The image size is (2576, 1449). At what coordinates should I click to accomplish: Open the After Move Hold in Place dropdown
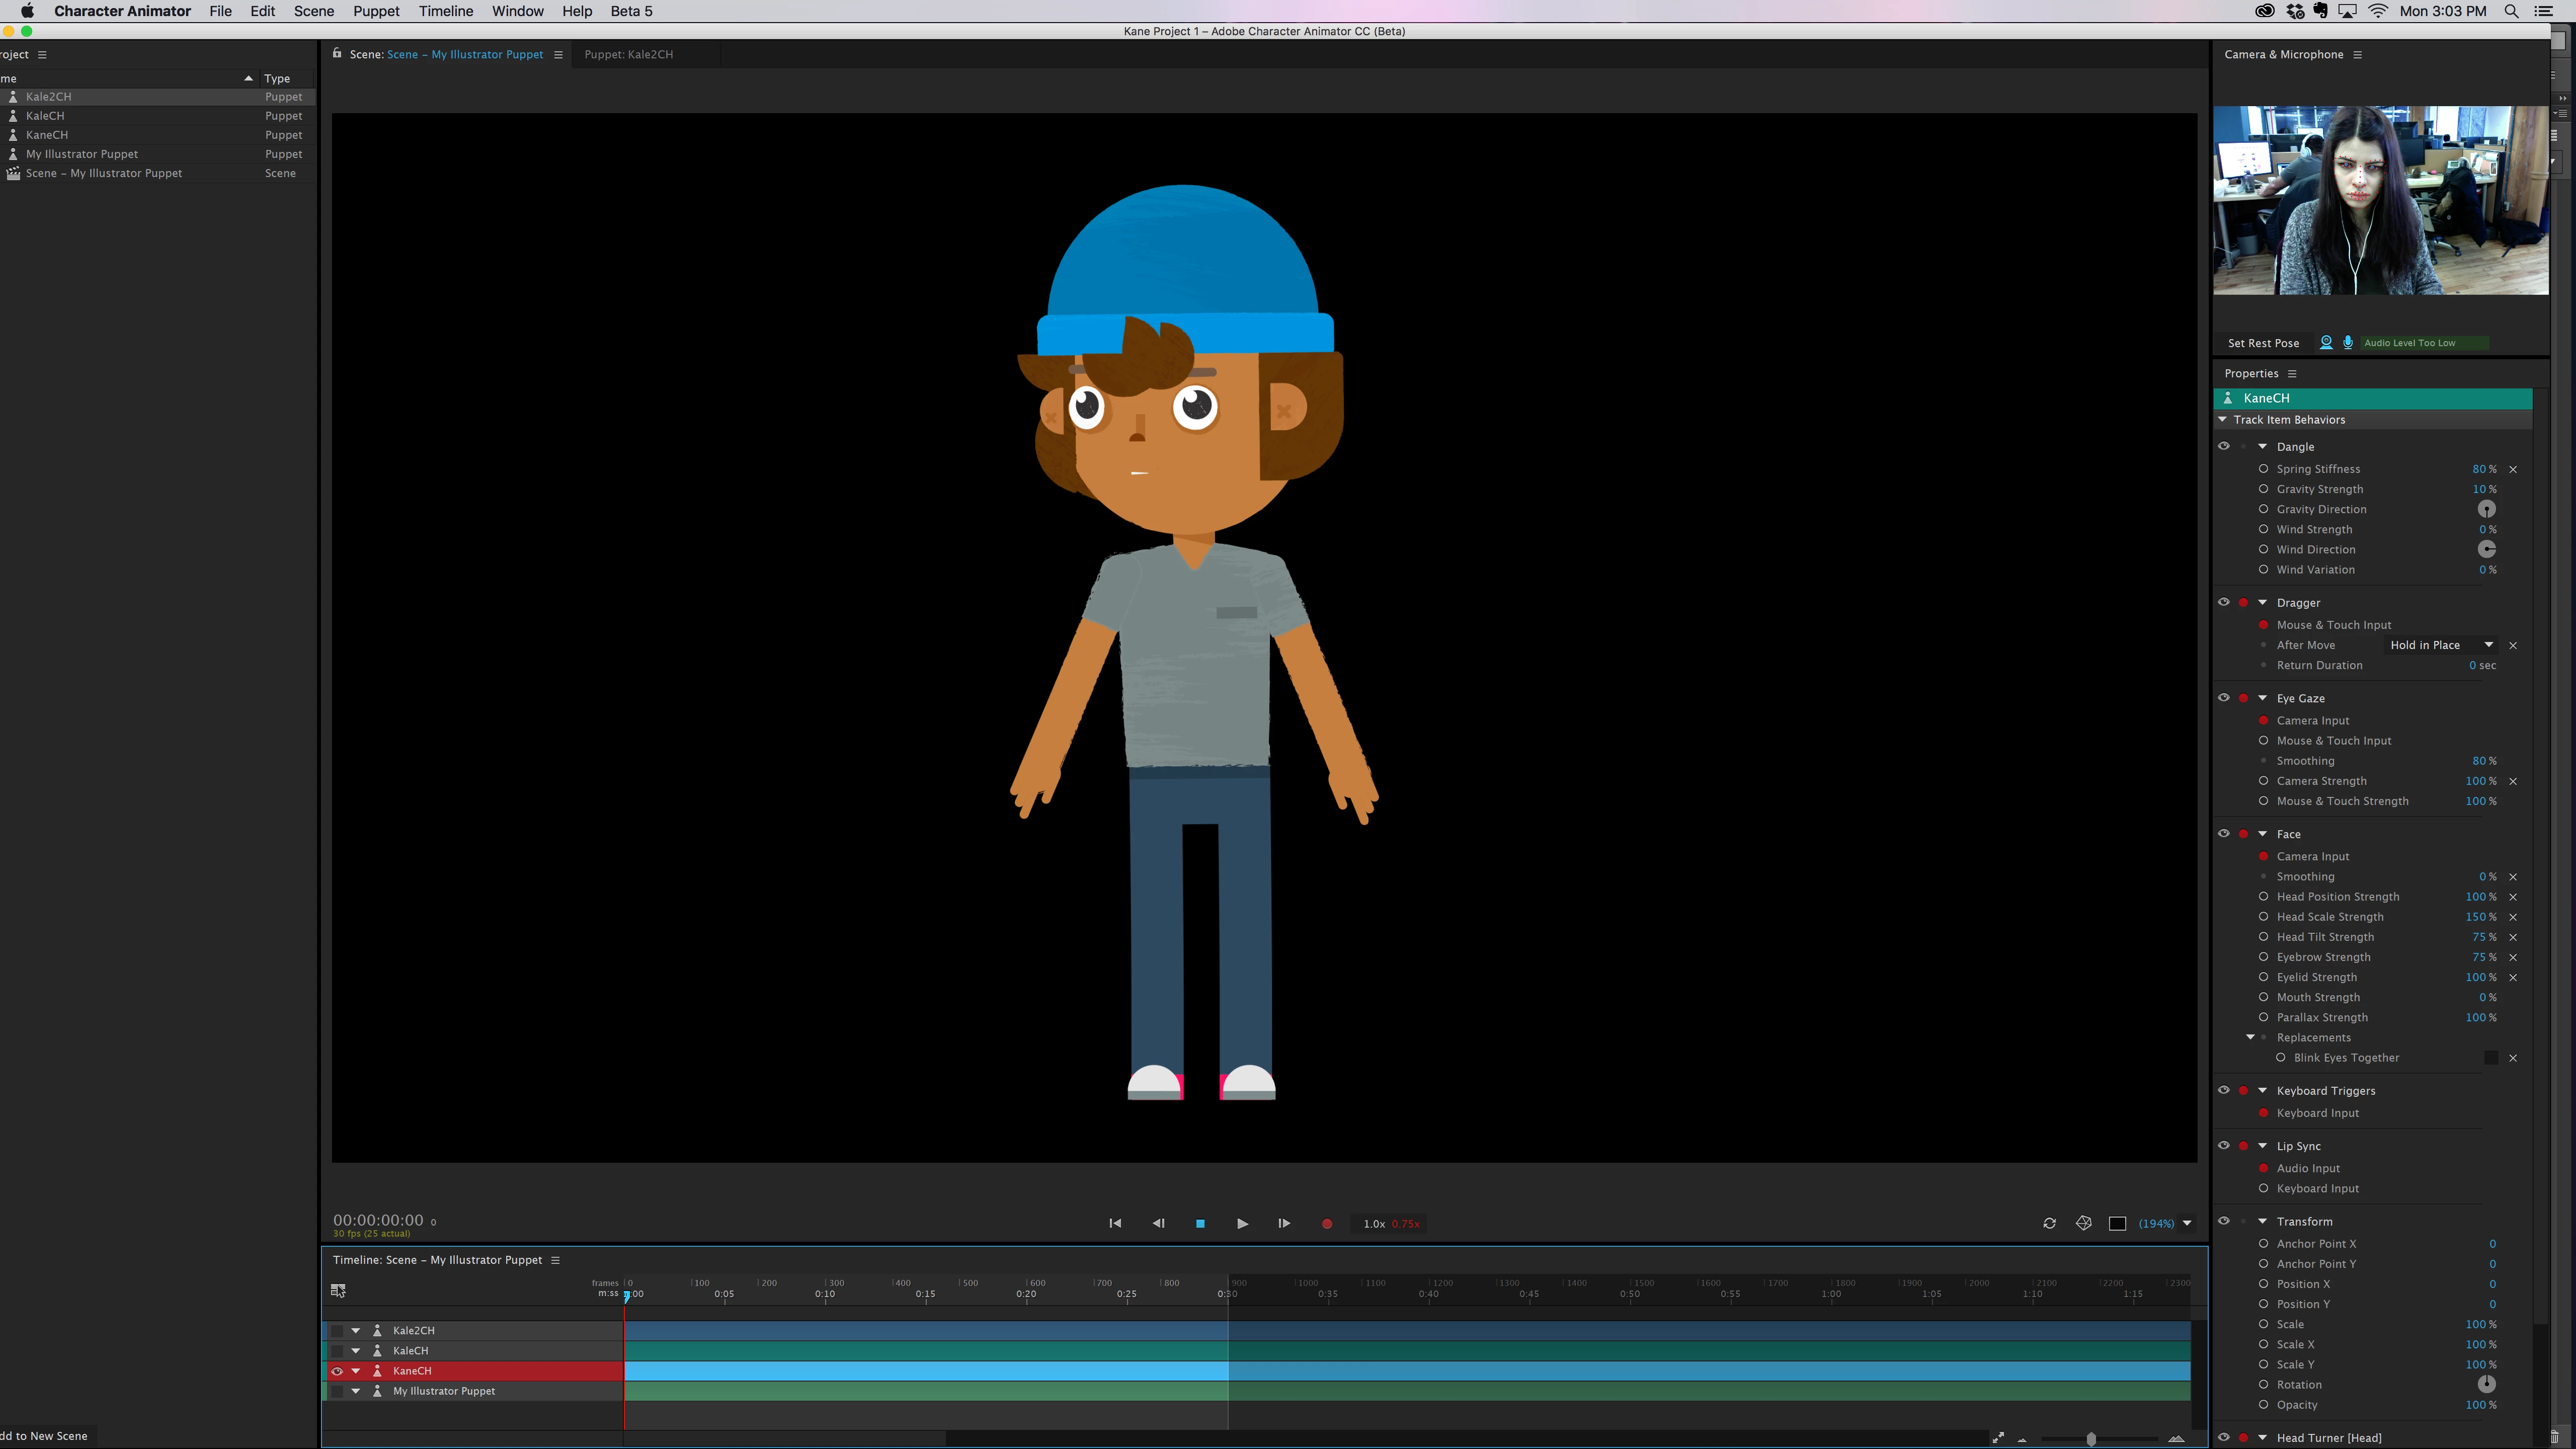(x=2440, y=645)
